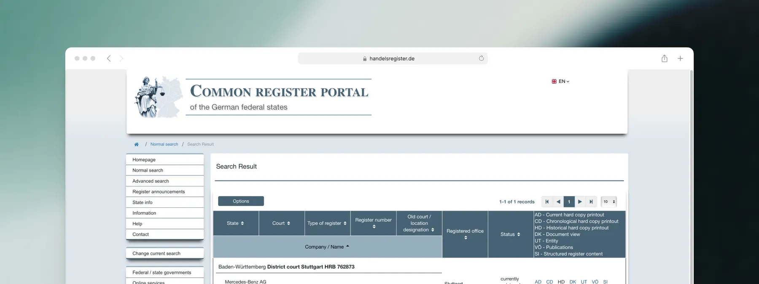Open Homepage in the sidebar
The image size is (759, 284).
coord(165,159)
